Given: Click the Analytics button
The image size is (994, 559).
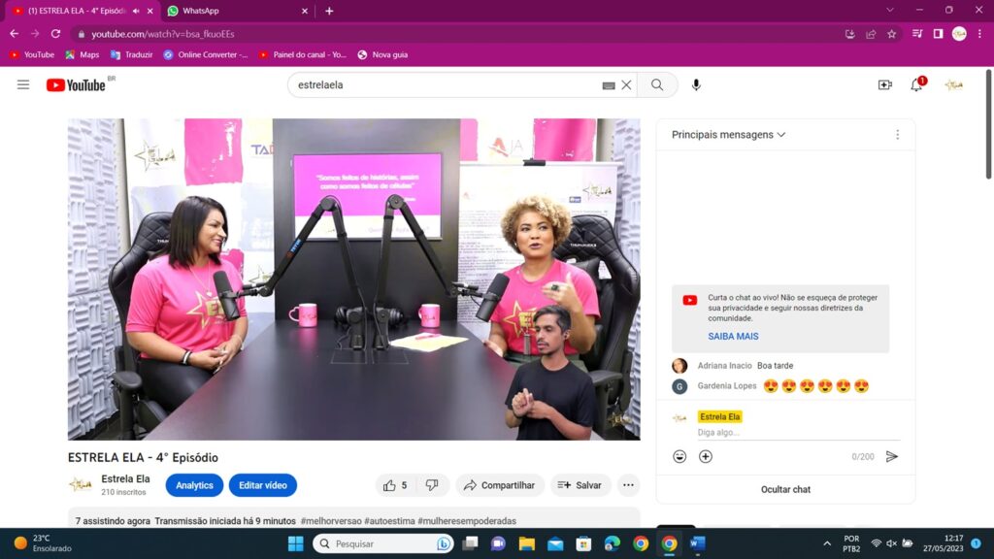Looking at the screenshot, I should tap(194, 485).
